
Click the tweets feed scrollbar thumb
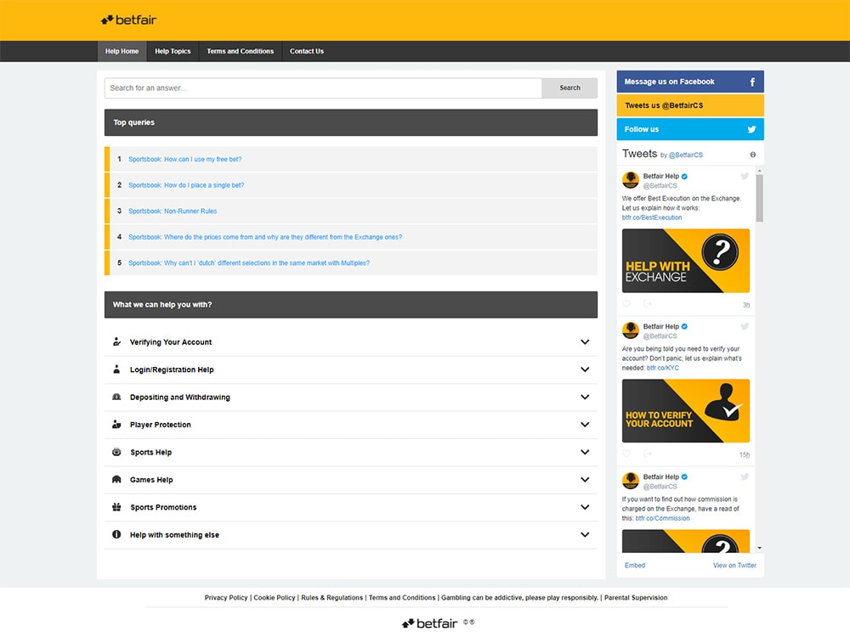(759, 198)
